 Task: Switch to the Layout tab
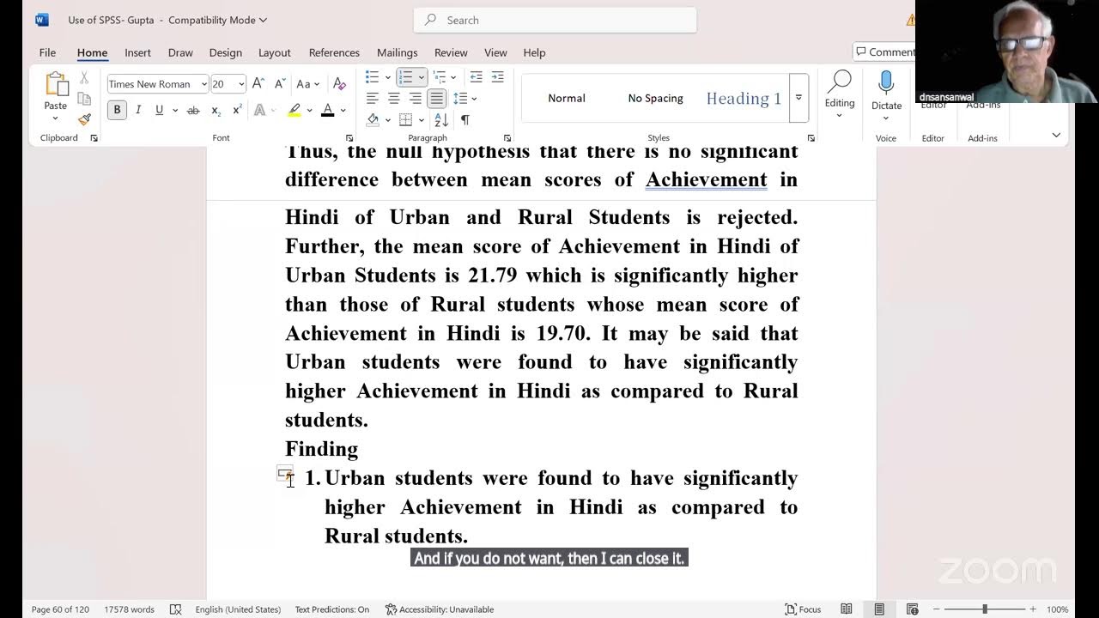click(275, 52)
